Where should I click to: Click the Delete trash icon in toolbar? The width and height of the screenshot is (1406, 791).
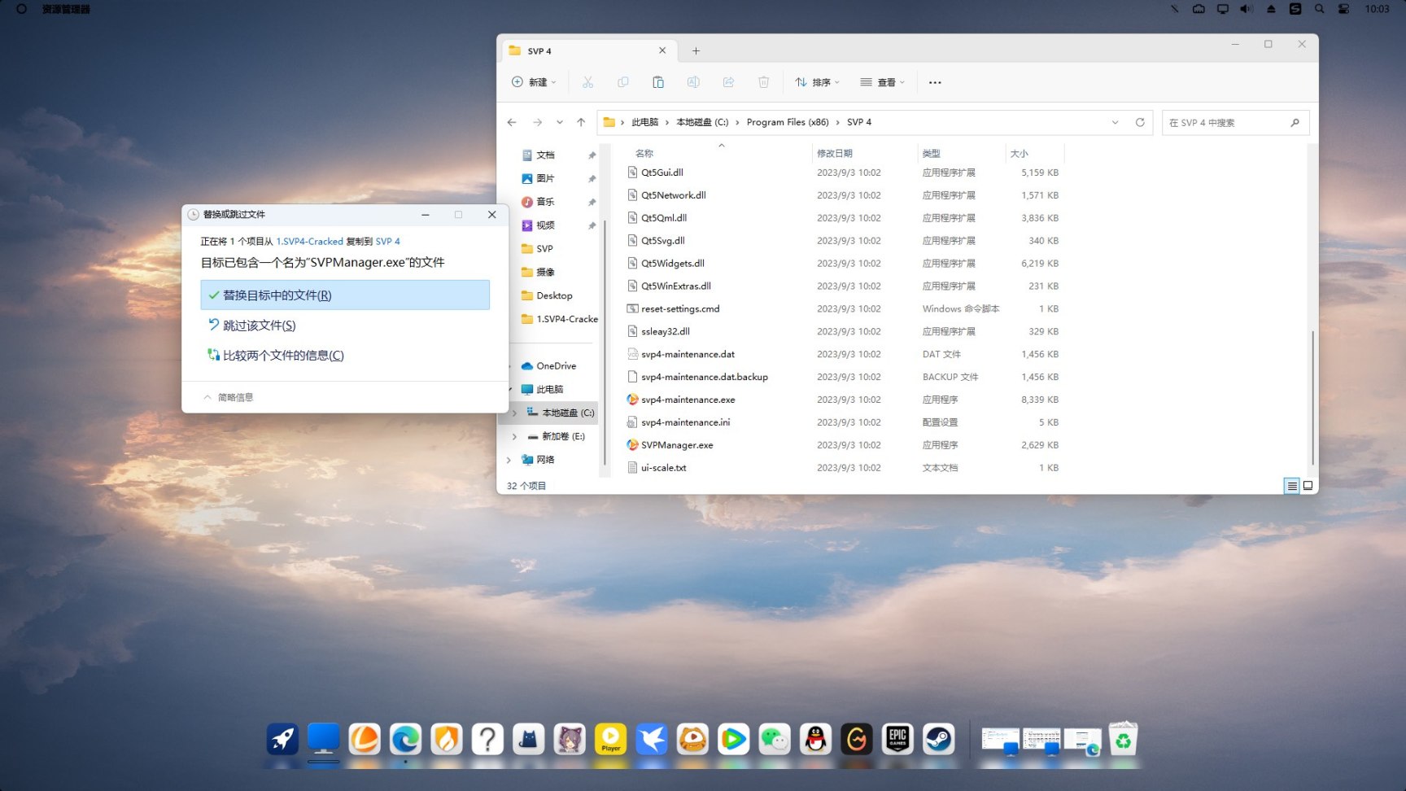pyautogui.click(x=763, y=82)
